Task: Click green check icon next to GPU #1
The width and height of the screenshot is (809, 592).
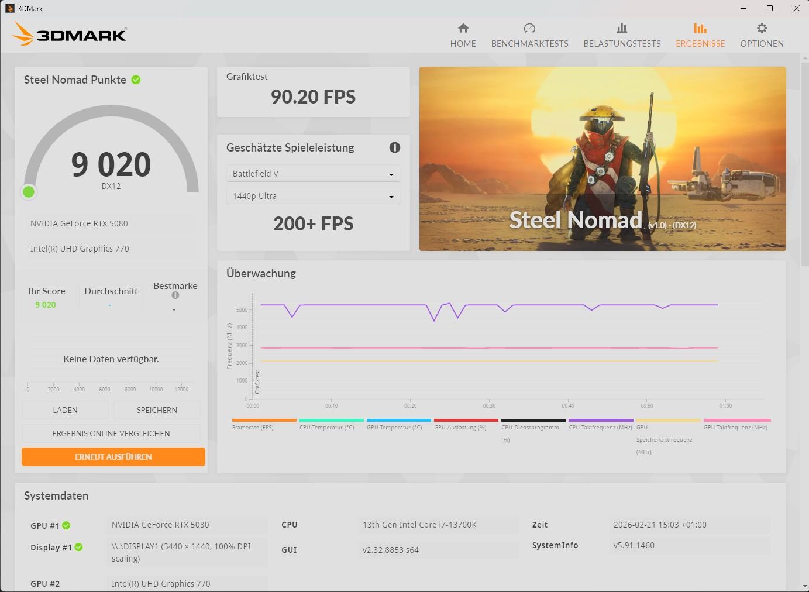Action: click(x=66, y=525)
